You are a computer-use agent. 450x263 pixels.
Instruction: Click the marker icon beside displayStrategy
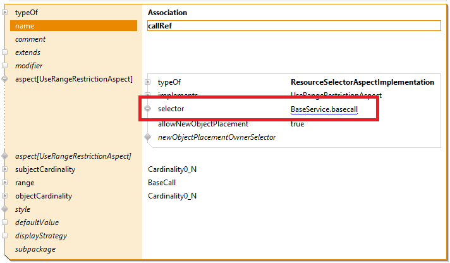6,236
